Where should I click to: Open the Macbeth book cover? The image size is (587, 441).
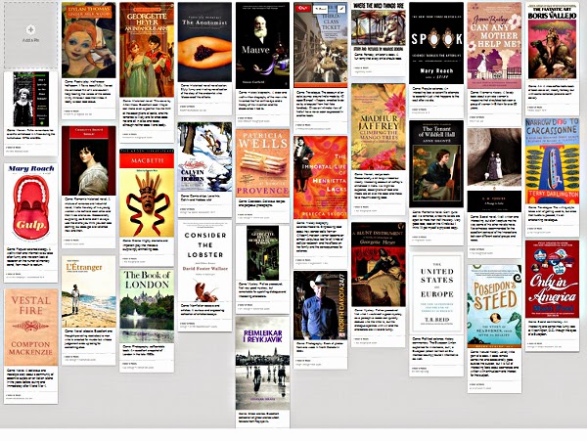coord(147,193)
